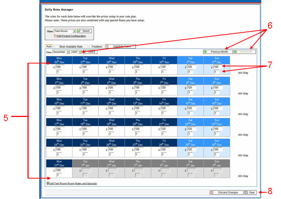Image resolution: width=281 pixels, height=199 pixels.
Task: Click the red Discard Changes icon
Action: click(x=212, y=192)
